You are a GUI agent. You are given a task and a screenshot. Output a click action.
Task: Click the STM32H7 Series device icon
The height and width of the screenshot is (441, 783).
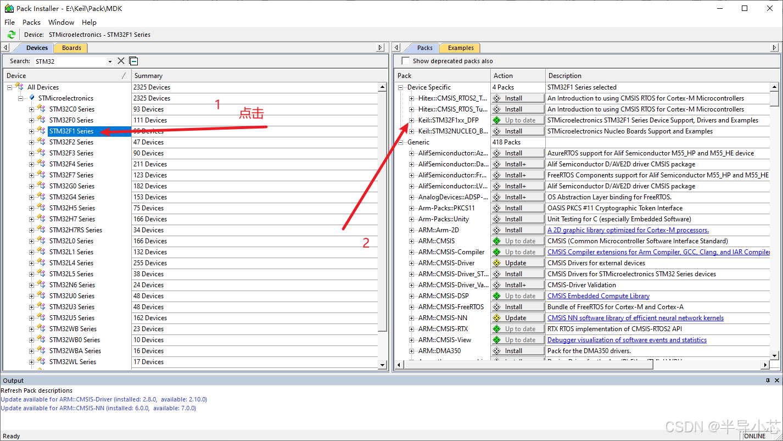41,219
